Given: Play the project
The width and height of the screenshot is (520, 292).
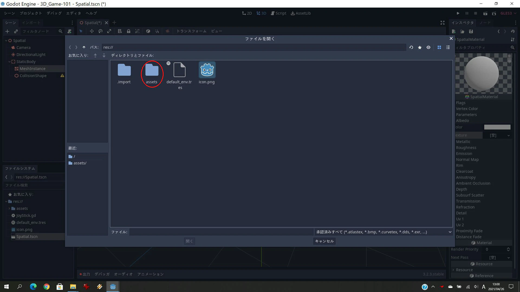Looking at the screenshot, I should click(458, 13).
